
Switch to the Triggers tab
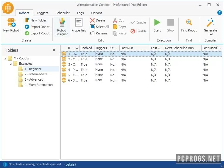click(43, 13)
